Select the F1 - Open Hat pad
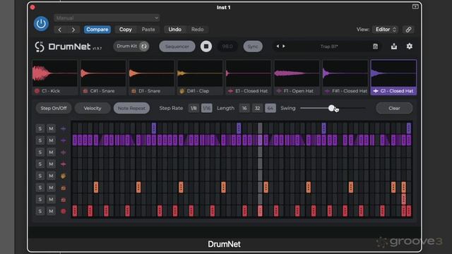452x254 pixels. 297,77
